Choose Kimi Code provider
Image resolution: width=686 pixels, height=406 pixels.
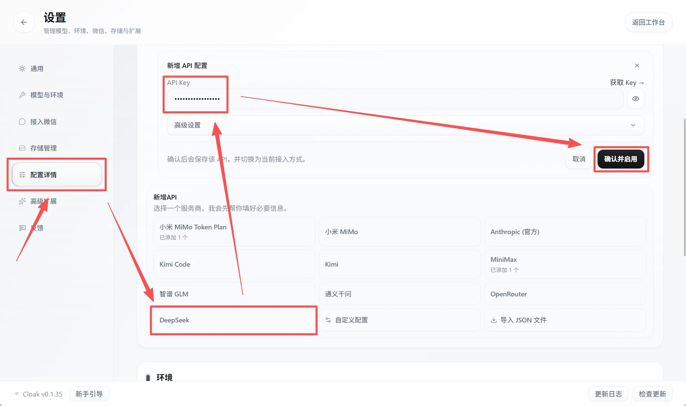click(234, 264)
